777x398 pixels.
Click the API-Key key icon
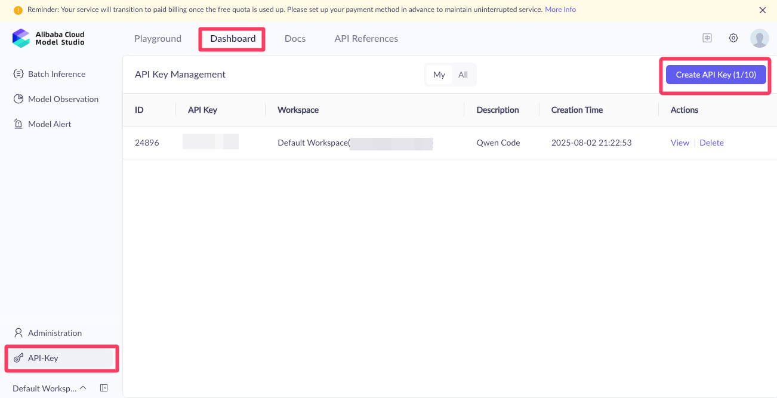pos(18,359)
